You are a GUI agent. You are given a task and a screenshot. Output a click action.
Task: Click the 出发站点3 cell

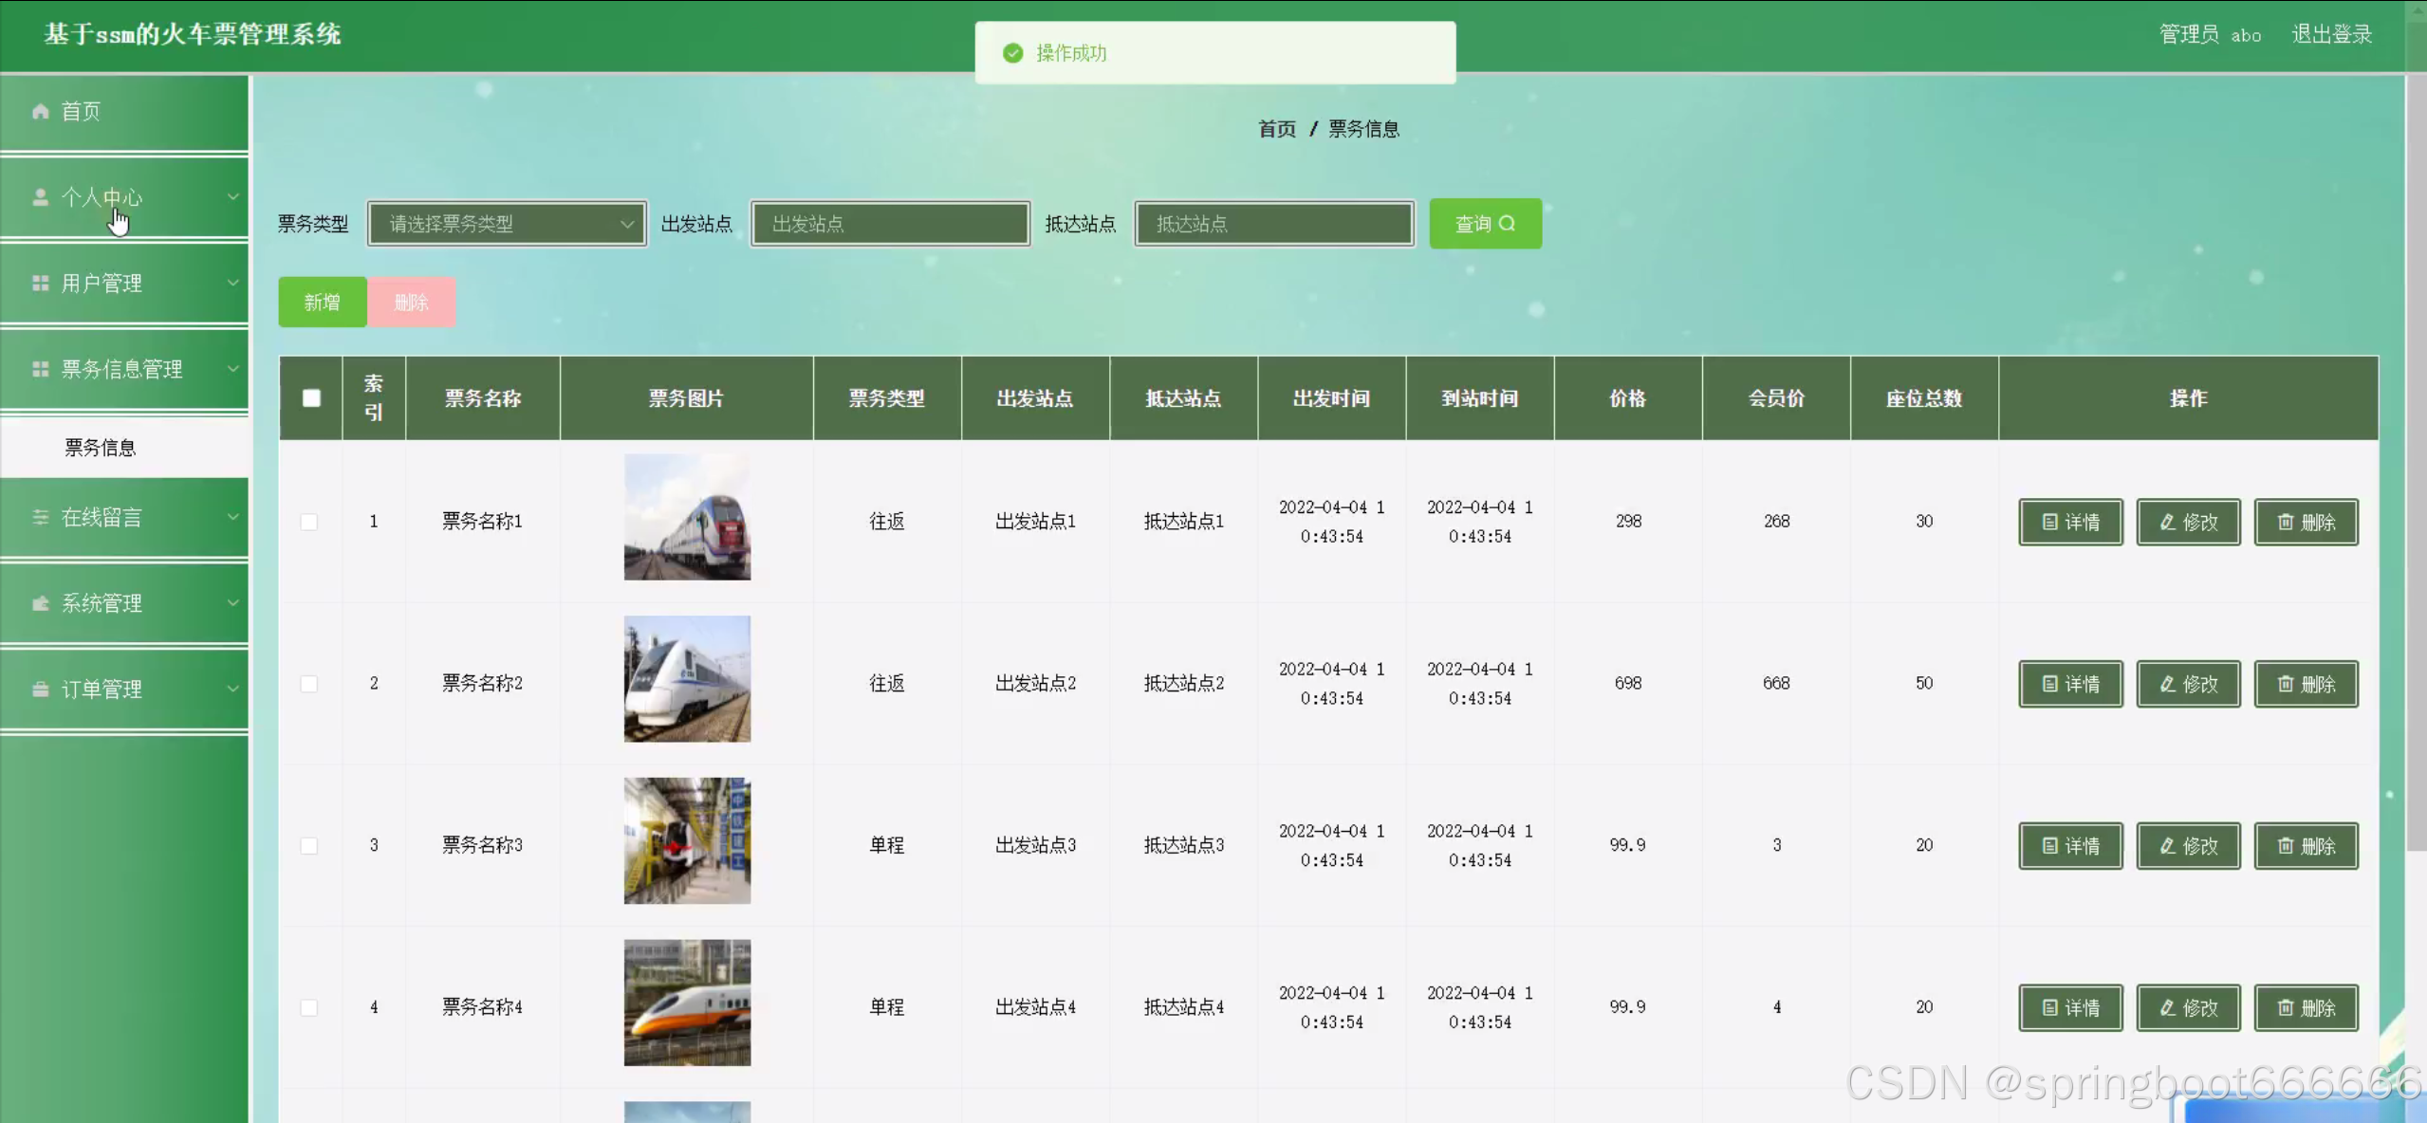click(x=1035, y=845)
